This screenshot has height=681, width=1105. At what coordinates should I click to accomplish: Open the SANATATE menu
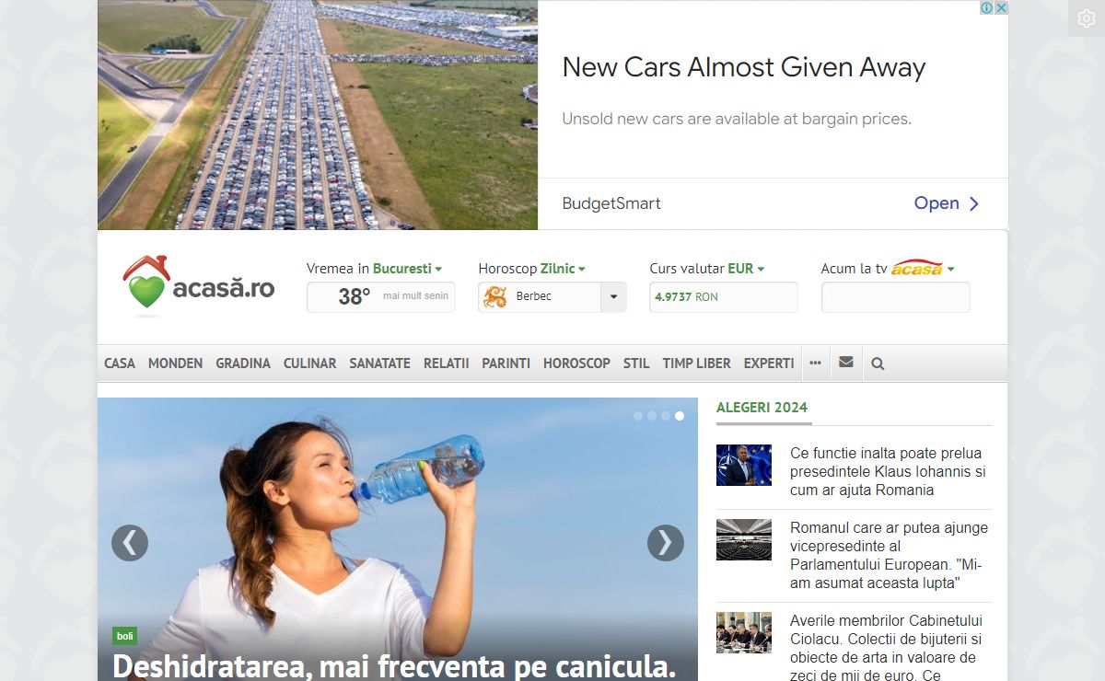pyautogui.click(x=379, y=364)
